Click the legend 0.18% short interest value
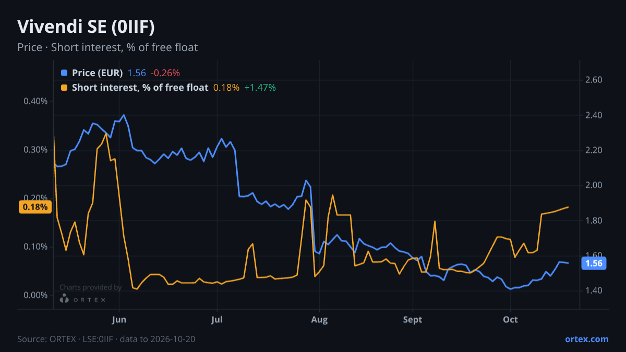The width and height of the screenshot is (626, 352). (226, 88)
